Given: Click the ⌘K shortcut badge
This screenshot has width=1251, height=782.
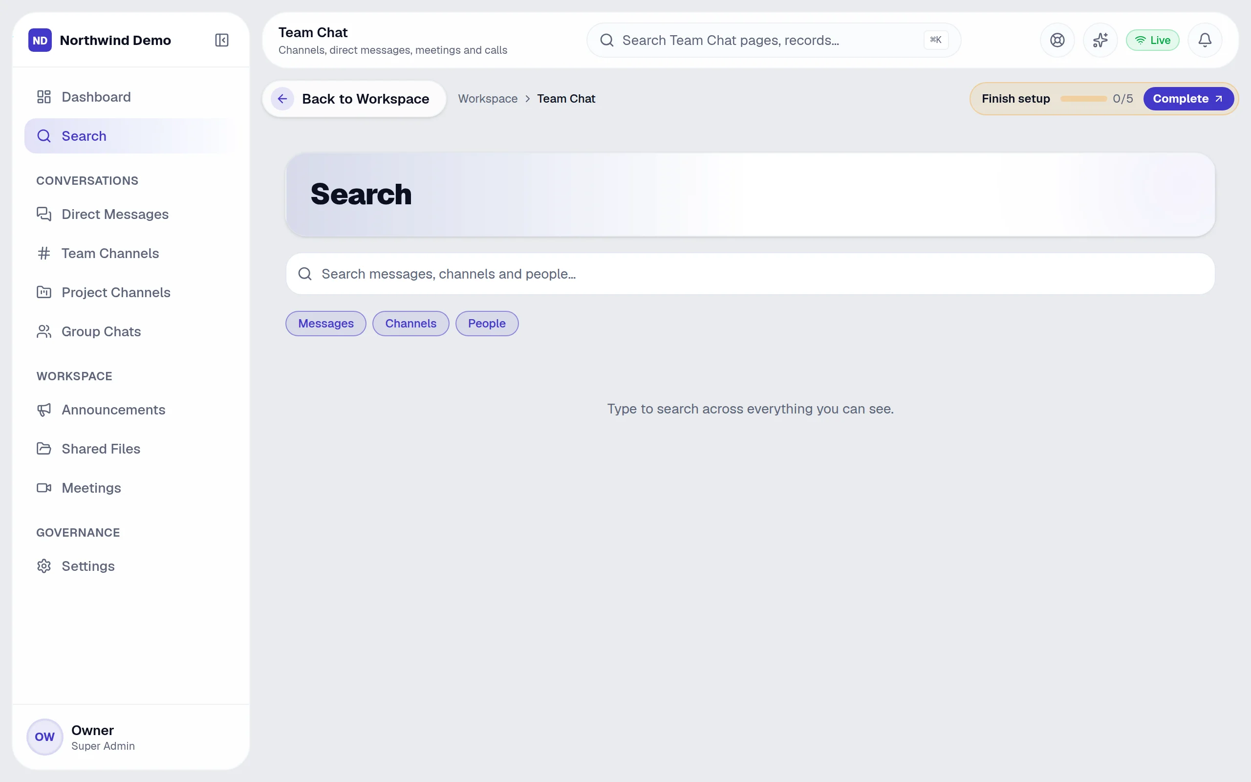Looking at the screenshot, I should [x=936, y=40].
